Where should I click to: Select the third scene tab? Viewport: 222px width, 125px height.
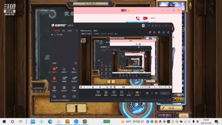click(70, 31)
